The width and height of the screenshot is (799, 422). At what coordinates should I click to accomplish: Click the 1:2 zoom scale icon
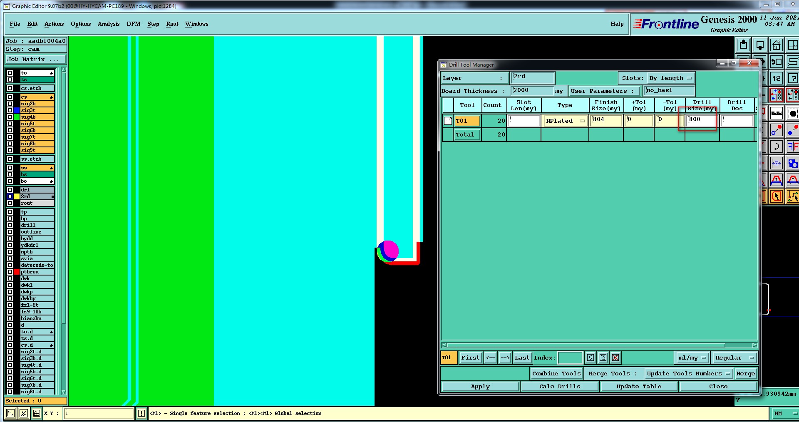[x=777, y=78]
